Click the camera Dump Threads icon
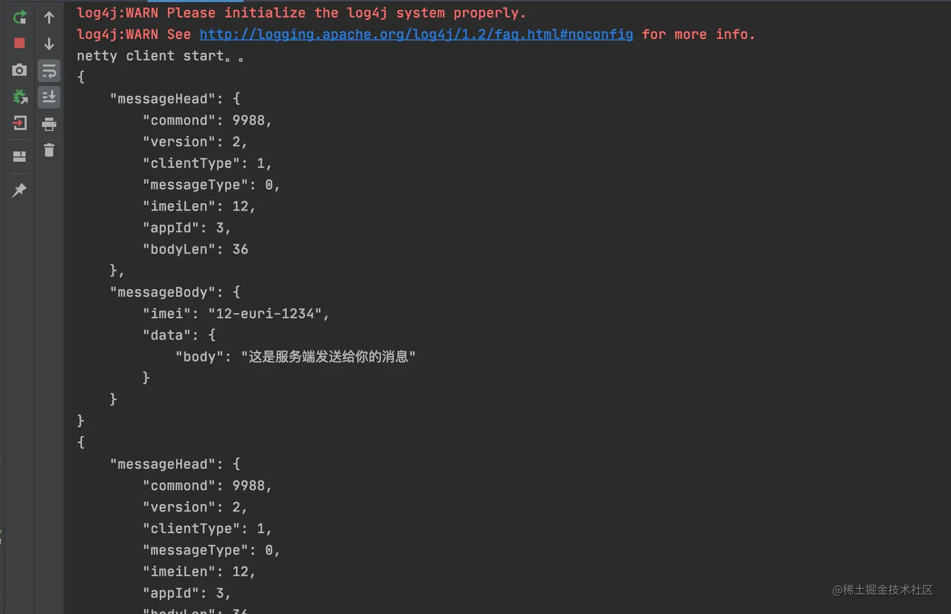This screenshot has width=951, height=614. pos(19,70)
